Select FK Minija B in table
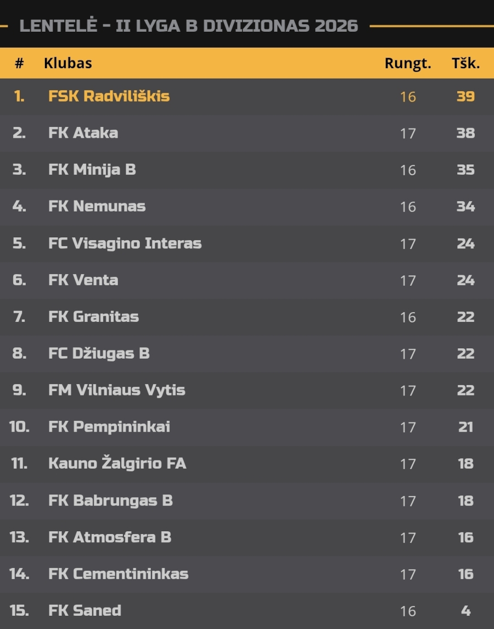 pos(92,170)
